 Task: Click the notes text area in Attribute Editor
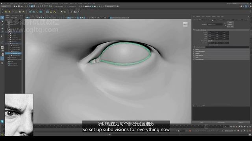pyautogui.click(x=221, y=114)
